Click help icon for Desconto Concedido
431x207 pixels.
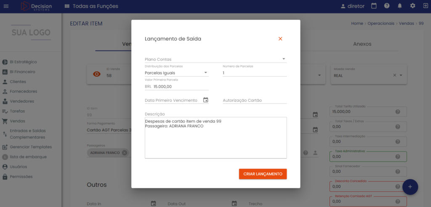tap(397, 186)
